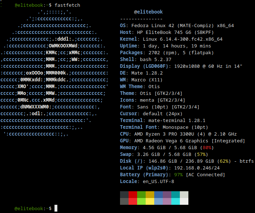Select terminal value 'mate-terminal 1.28.1'
The image size is (255, 213).
pyautogui.click(x=177, y=121)
